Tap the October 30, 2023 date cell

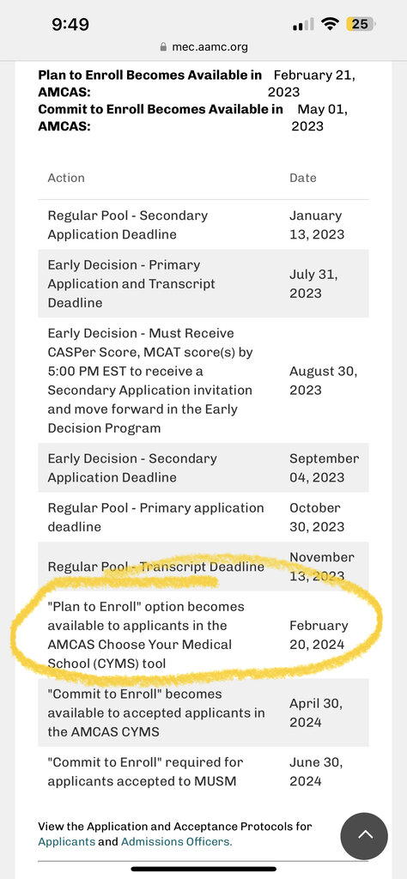(x=317, y=517)
